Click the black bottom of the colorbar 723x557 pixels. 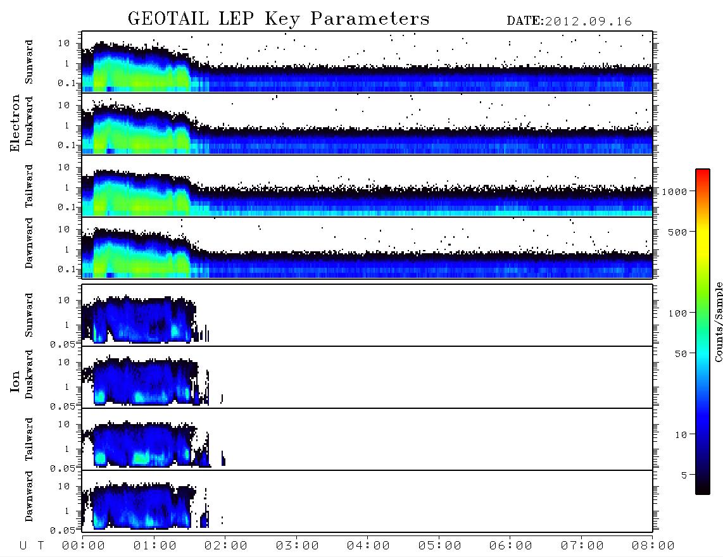pyautogui.click(x=703, y=489)
